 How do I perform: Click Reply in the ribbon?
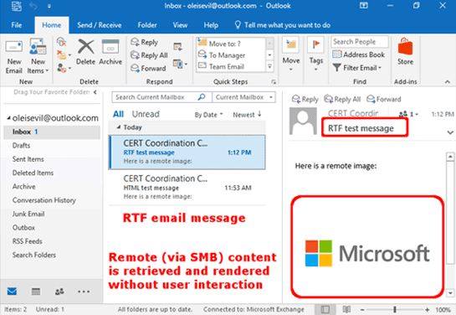click(x=145, y=42)
